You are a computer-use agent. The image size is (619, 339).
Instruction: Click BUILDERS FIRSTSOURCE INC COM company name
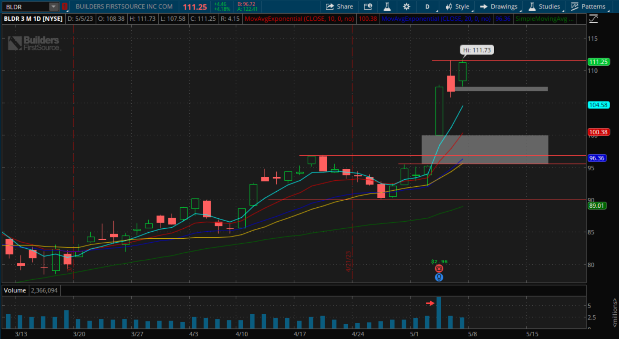[124, 7]
